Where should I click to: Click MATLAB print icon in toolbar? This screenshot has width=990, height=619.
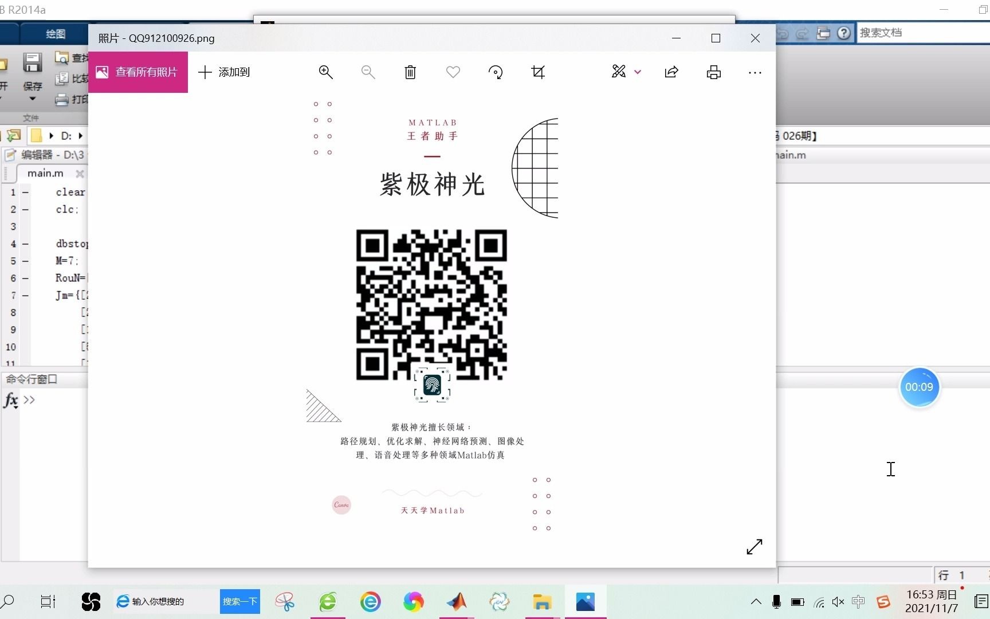[x=62, y=100]
